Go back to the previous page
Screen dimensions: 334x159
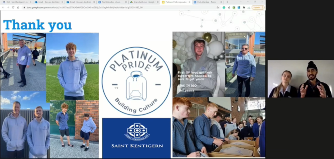4,7
